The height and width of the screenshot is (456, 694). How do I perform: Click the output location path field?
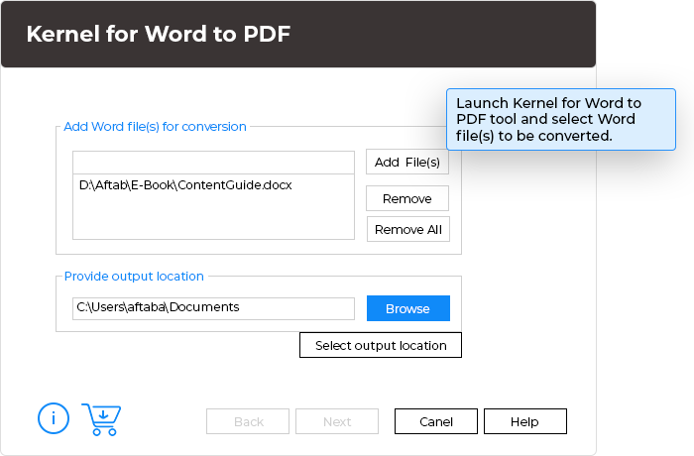pyautogui.click(x=213, y=308)
